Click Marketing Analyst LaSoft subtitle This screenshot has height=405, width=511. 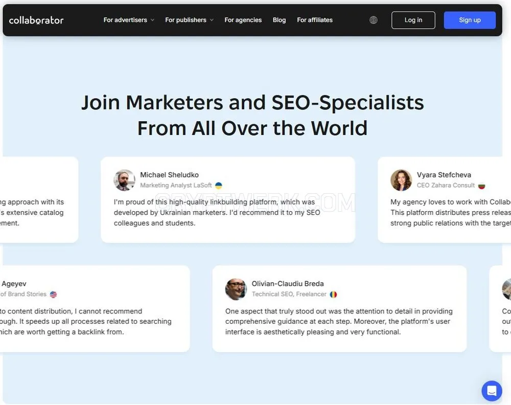click(176, 185)
